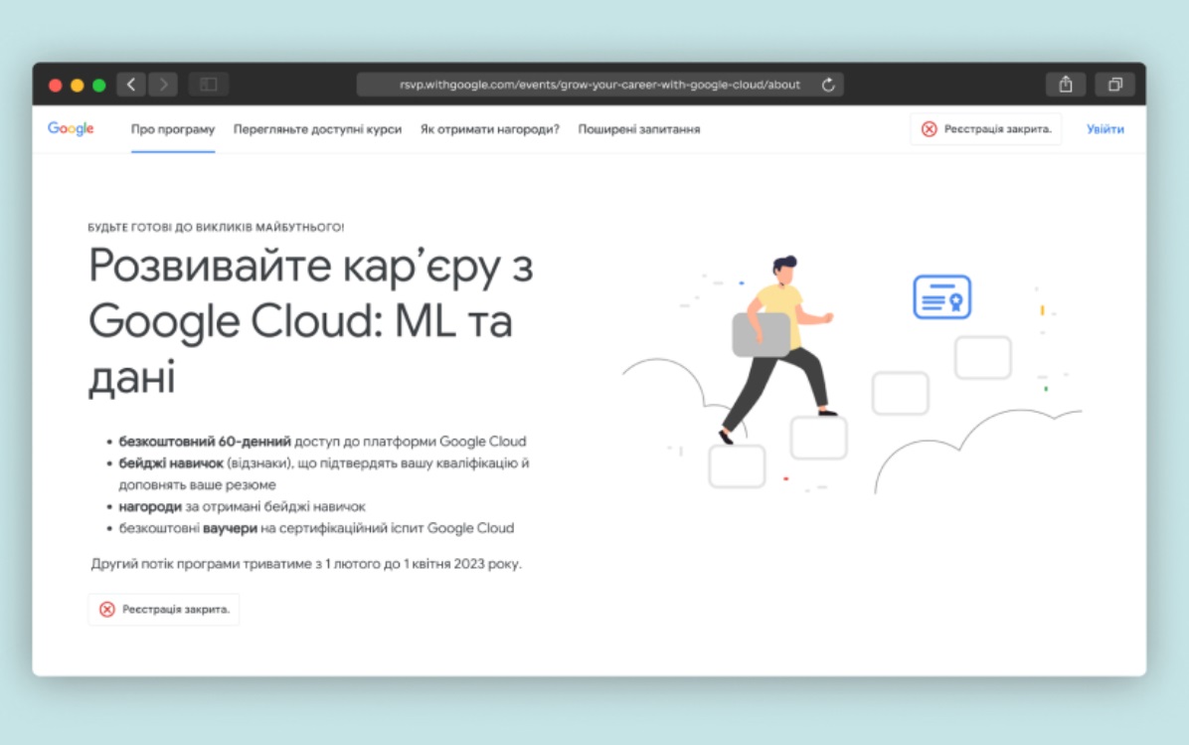Click the Google logo
The width and height of the screenshot is (1189, 745).
[71, 128]
